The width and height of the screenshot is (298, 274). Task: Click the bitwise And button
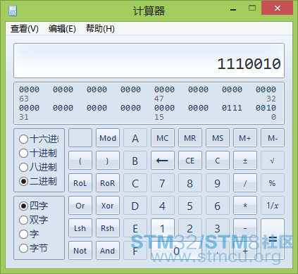click(x=108, y=251)
